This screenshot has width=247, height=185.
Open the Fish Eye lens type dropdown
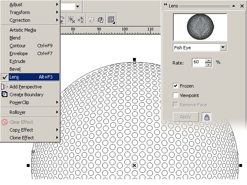pyautogui.click(x=223, y=47)
